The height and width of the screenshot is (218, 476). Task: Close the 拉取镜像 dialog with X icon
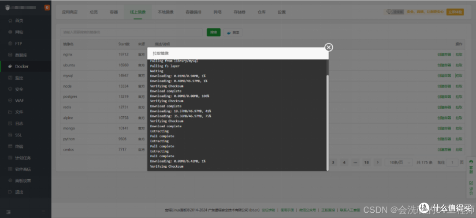coord(329,47)
